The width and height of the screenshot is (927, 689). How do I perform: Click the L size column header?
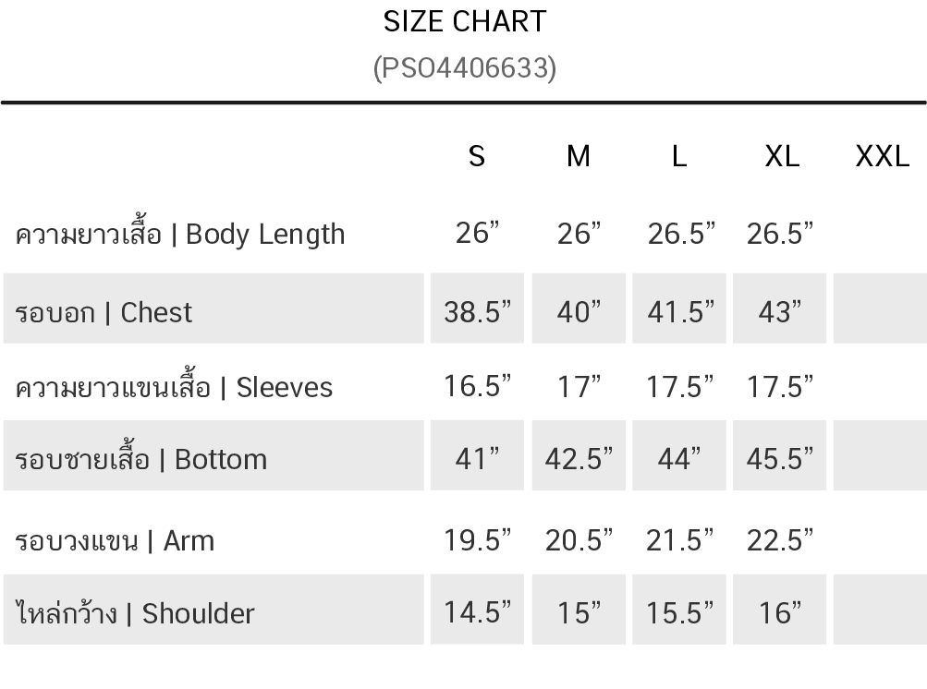click(679, 157)
